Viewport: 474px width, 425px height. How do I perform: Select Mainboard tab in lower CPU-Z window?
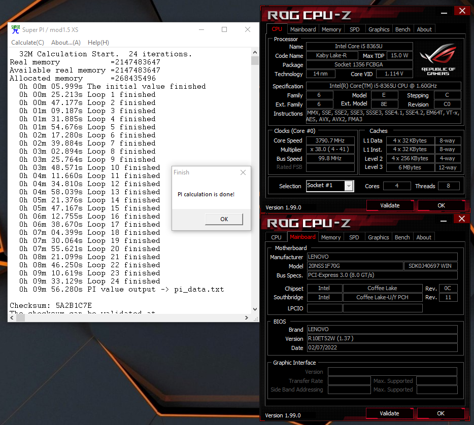[x=302, y=237]
